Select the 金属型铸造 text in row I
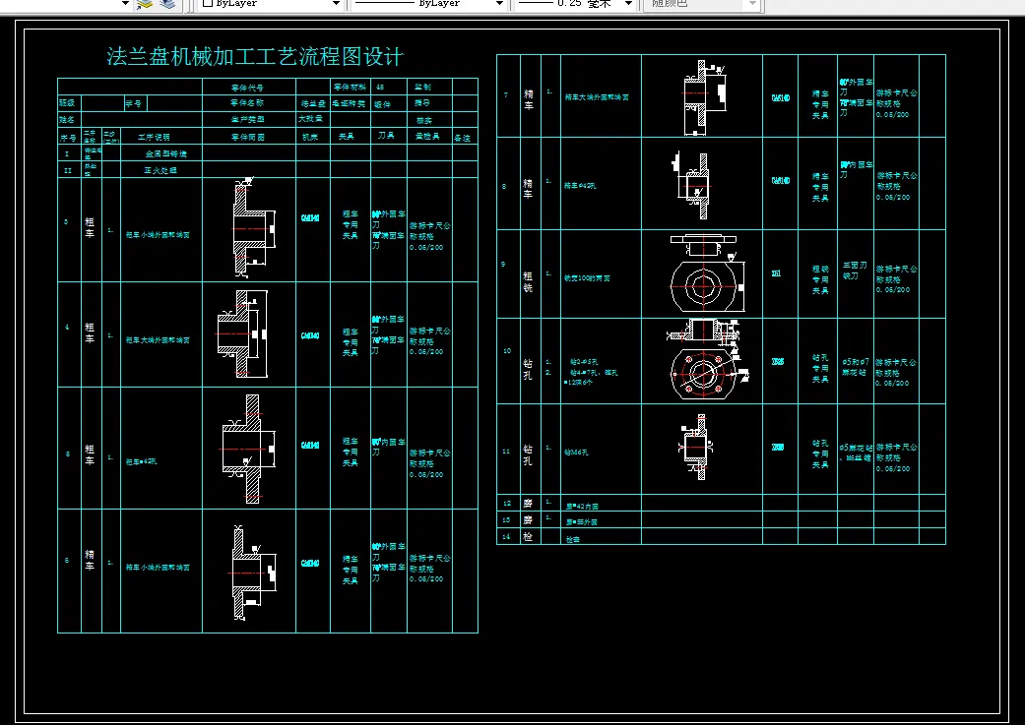This screenshot has height=725, width=1025. [x=166, y=154]
